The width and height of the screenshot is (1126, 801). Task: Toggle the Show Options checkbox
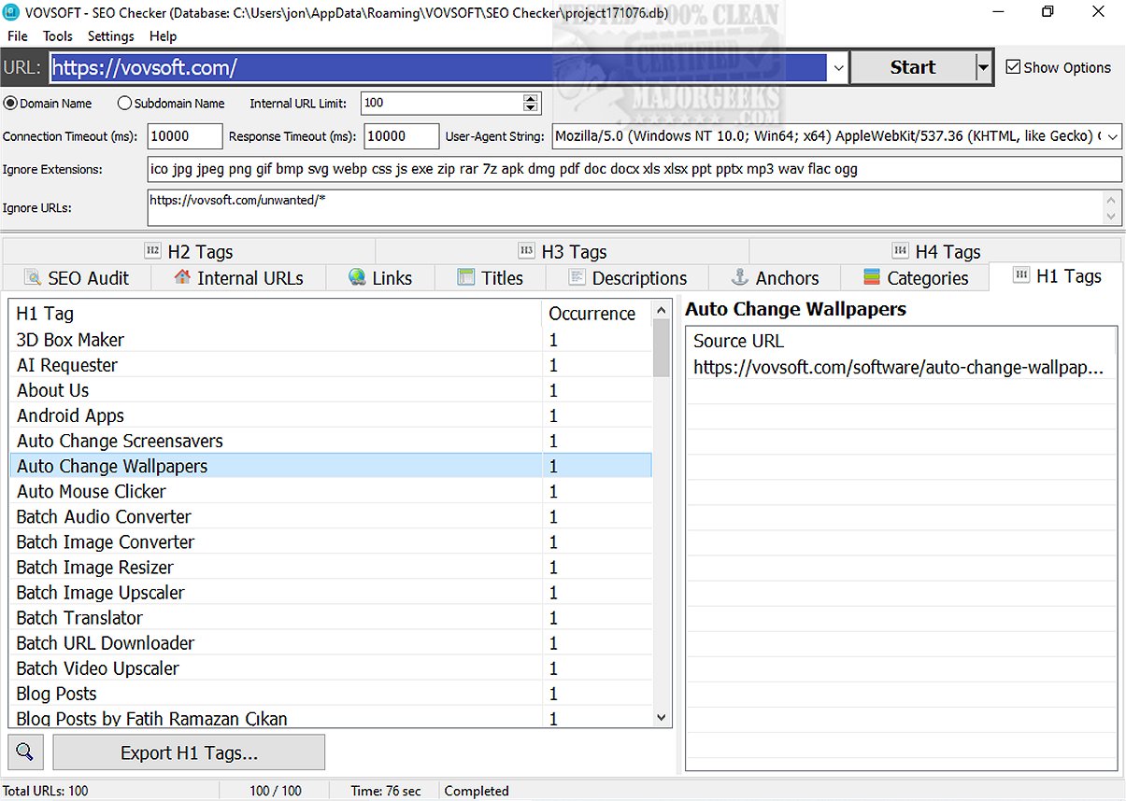1013,67
